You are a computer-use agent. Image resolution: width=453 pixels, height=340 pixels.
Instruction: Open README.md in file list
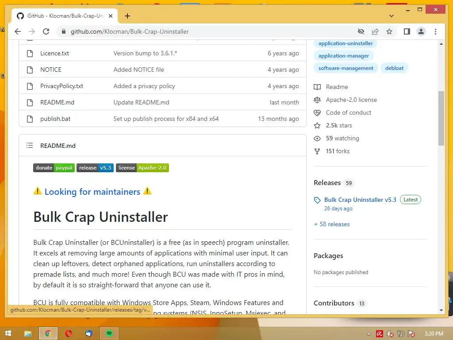click(x=57, y=102)
